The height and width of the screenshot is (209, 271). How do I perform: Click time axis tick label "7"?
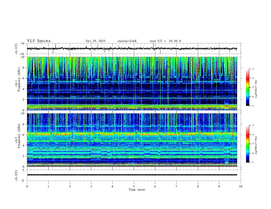[x=177, y=186]
